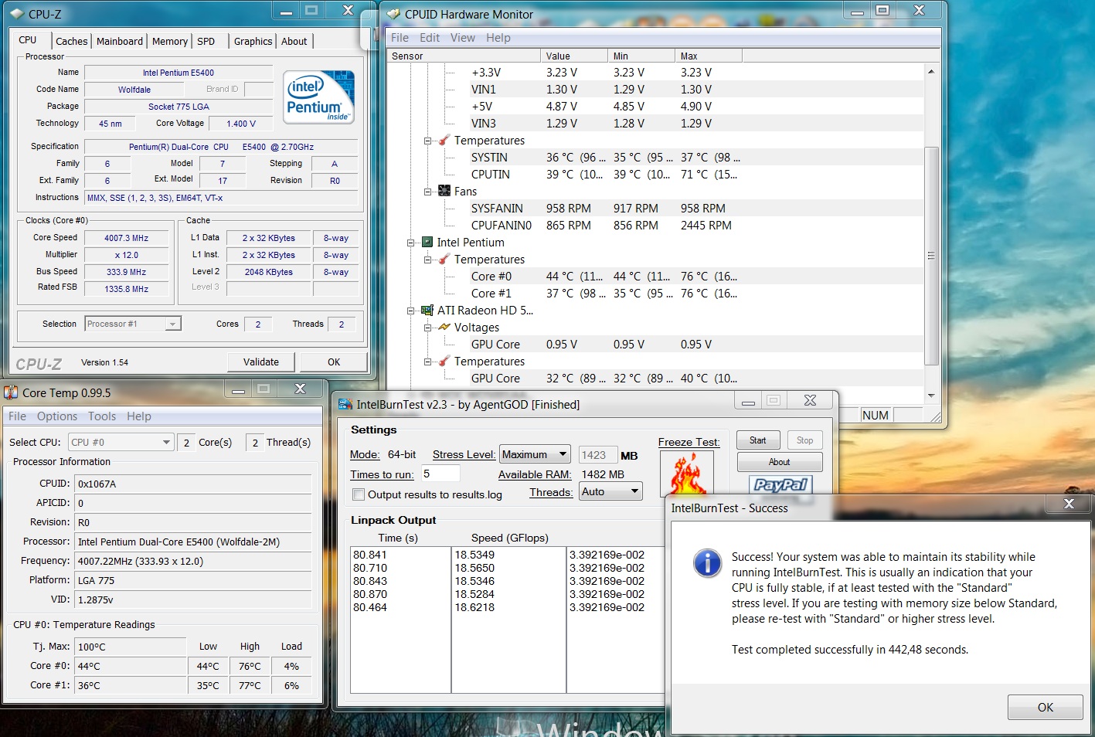
Task: Collapse Temperatures node under Intel Pentium
Action: tap(427, 260)
